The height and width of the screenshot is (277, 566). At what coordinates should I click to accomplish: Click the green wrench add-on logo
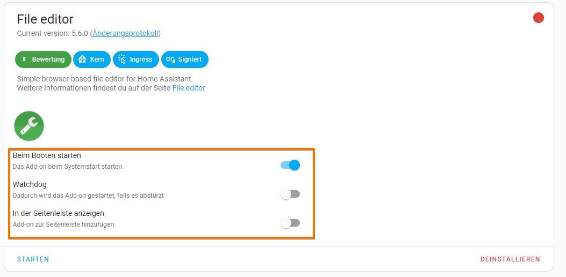tap(29, 126)
